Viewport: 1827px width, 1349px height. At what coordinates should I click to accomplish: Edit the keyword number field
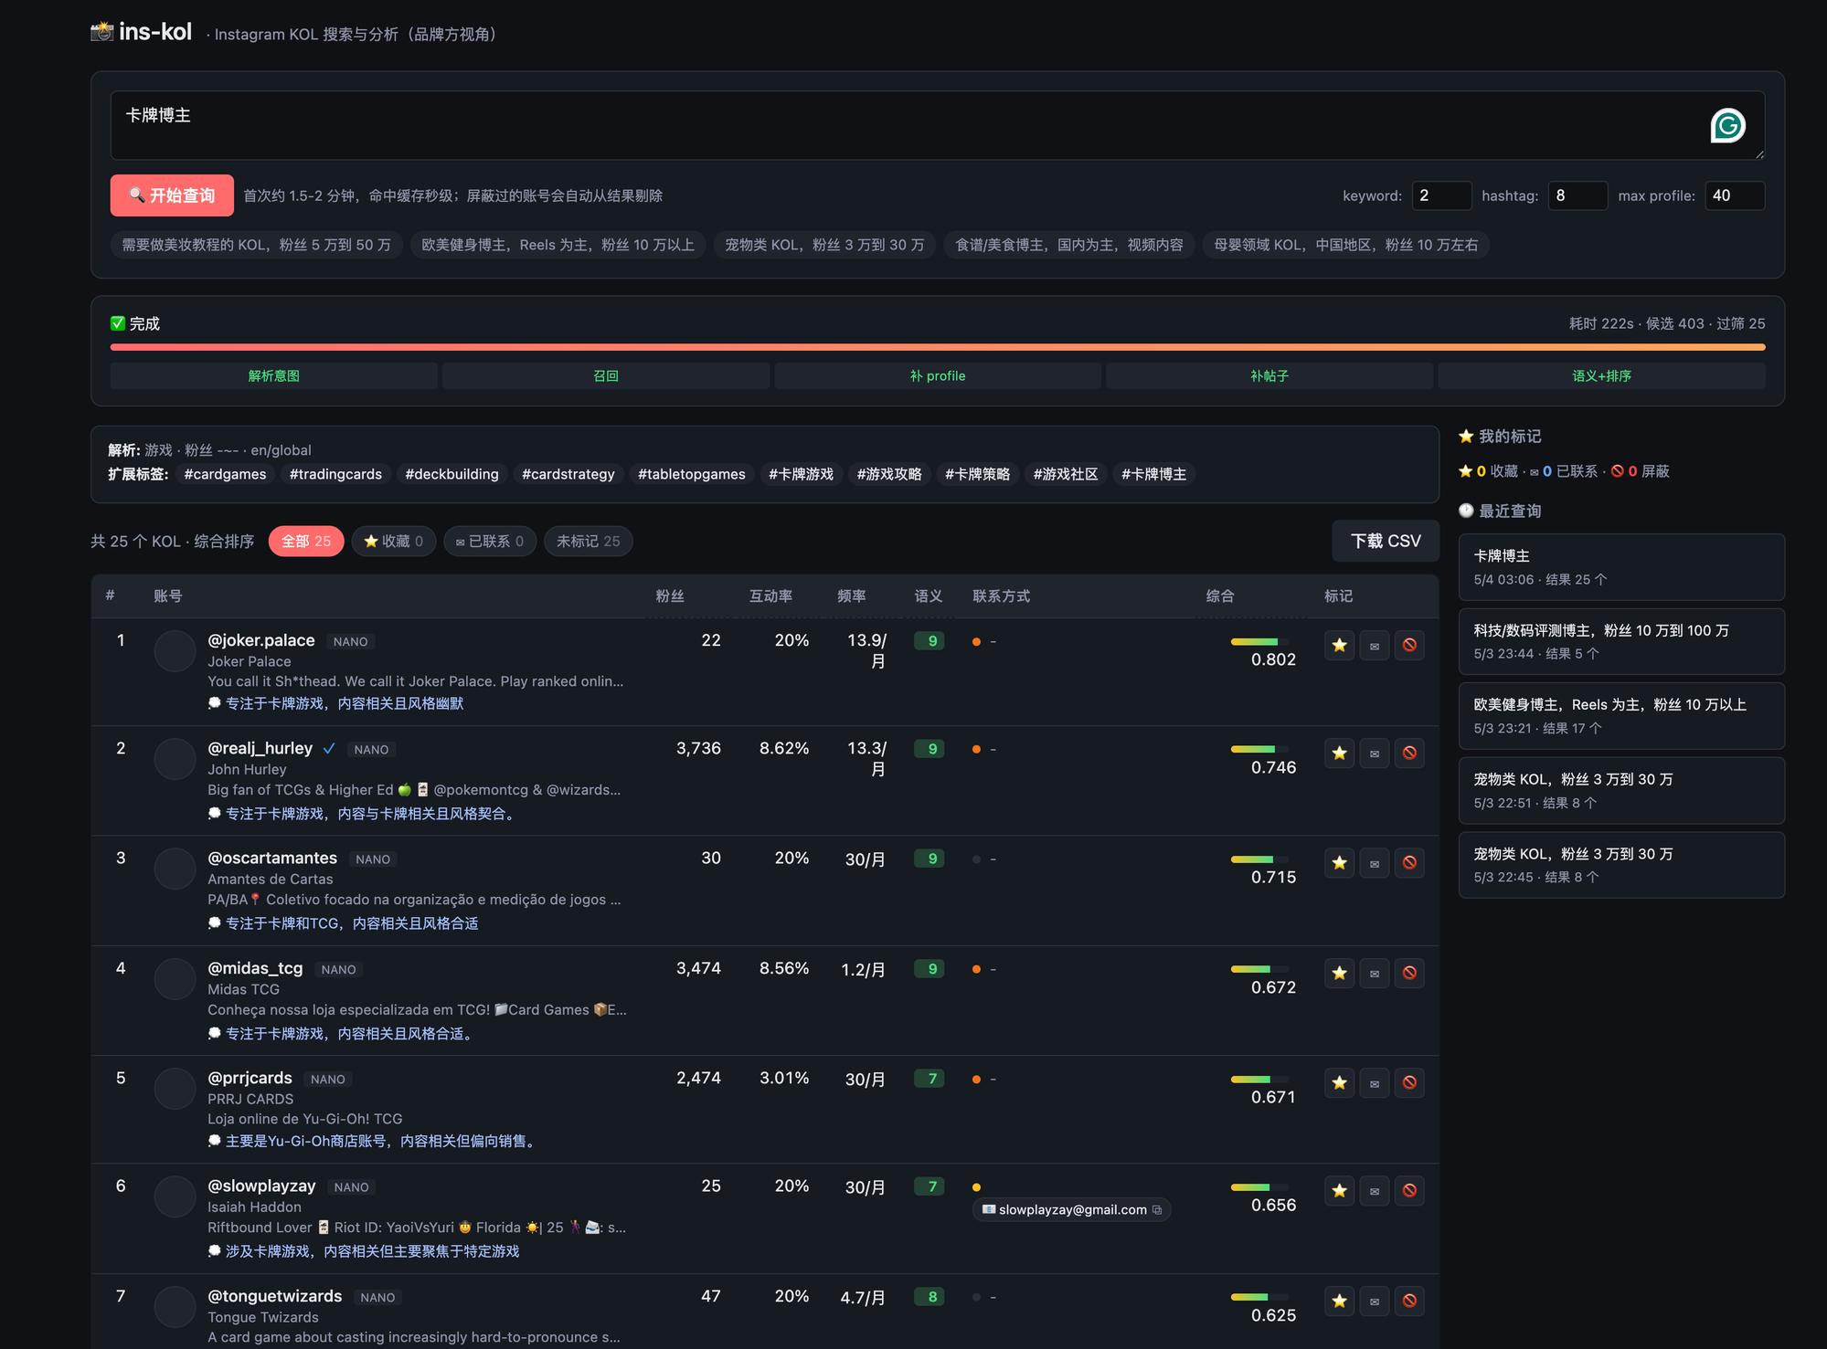[x=1441, y=195]
